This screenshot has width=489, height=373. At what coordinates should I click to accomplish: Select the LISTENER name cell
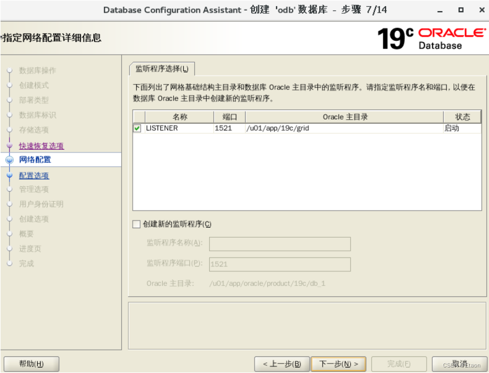[179, 128]
